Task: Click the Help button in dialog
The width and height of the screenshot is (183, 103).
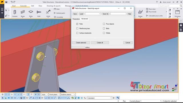Action: pos(130,14)
